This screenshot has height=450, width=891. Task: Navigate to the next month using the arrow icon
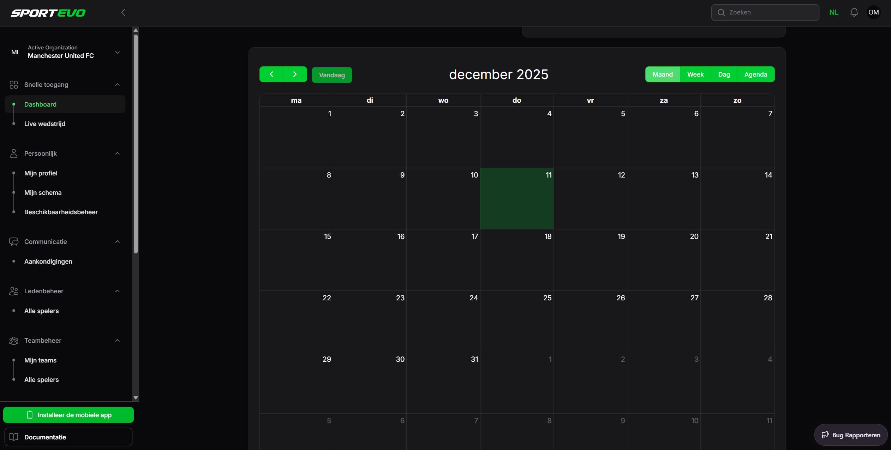[x=295, y=74]
